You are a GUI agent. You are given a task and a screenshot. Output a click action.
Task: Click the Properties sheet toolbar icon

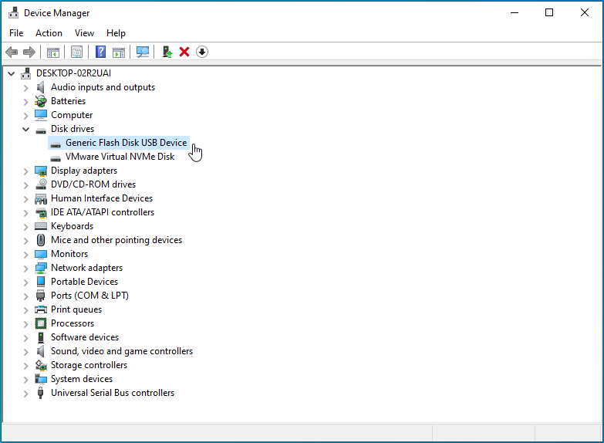click(x=76, y=52)
